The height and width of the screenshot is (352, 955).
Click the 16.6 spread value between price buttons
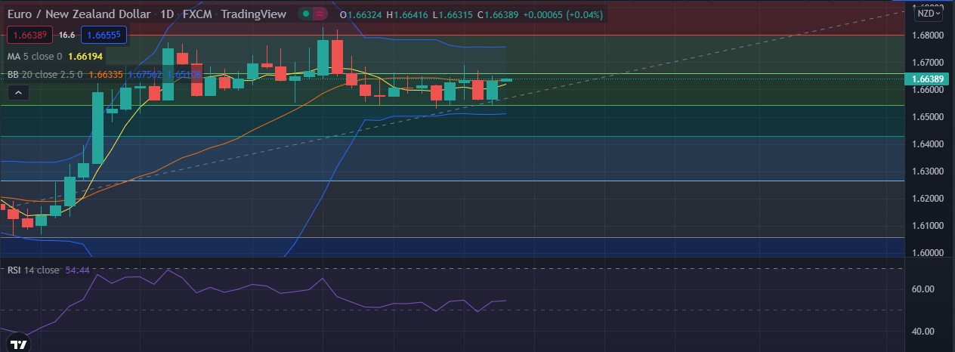67,35
